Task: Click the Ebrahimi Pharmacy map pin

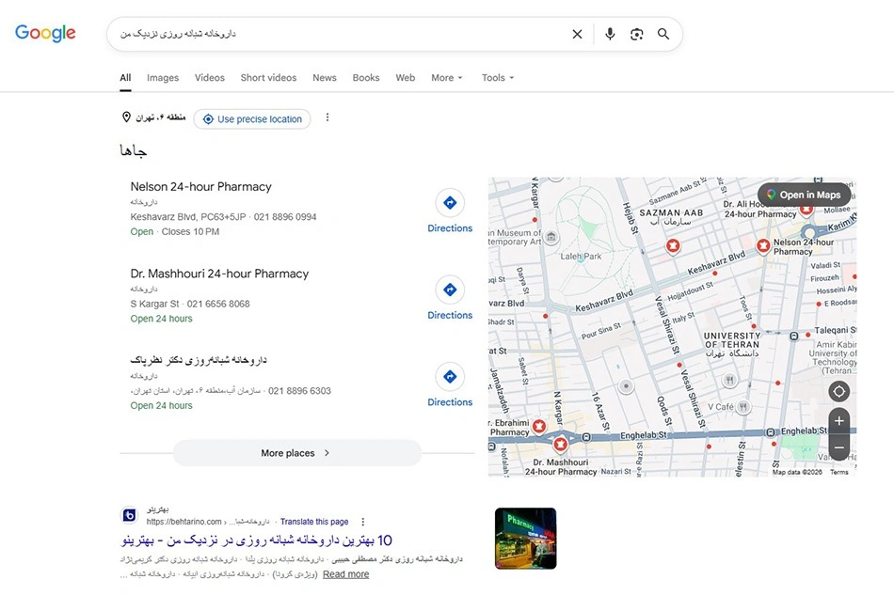Action: tap(539, 427)
